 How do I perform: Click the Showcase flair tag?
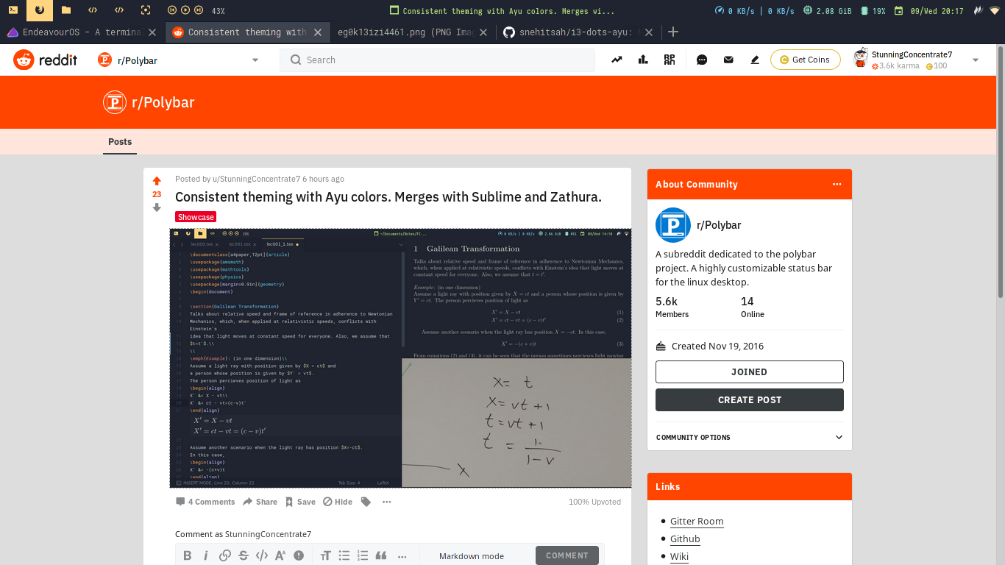coord(196,217)
